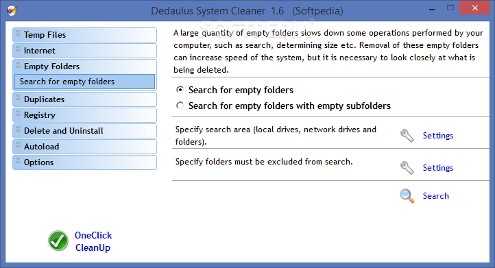This screenshot has height=268, width=495.
Task: Click the green OneClick CleanUp checkmark icon
Action: pos(58,241)
